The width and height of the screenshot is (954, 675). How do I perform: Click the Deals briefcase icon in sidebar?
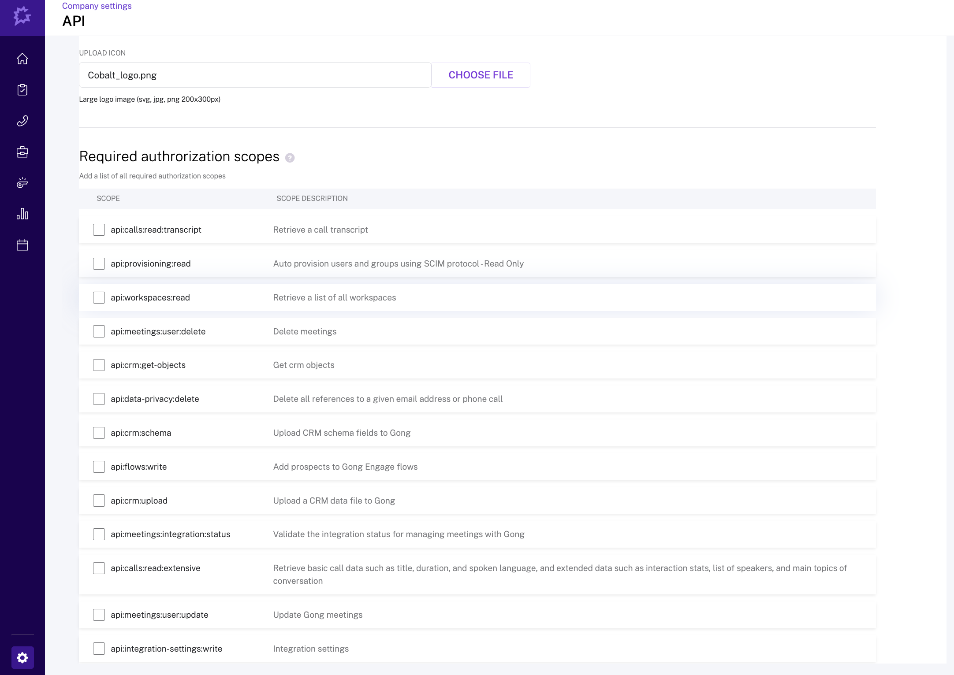click(22, 152)
